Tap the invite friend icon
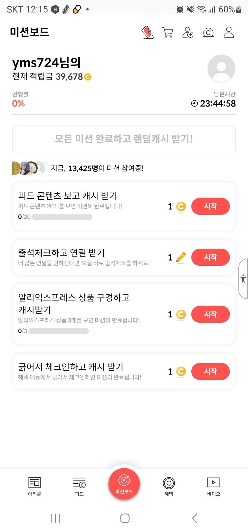Image resolution: width=248 pixels, height=532 pixels. click(188, 32)
